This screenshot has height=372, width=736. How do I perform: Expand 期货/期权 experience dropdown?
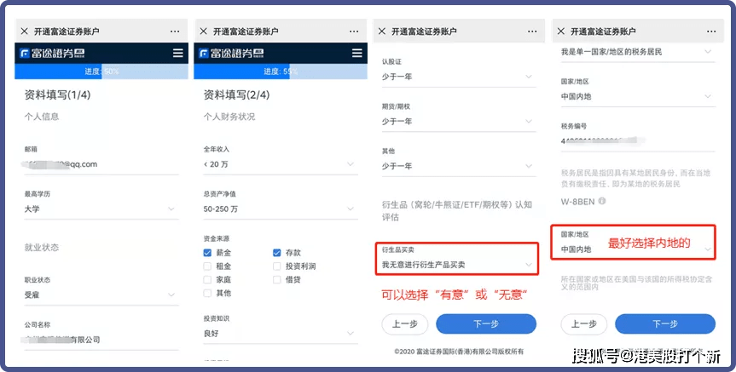tap(459, 122)
